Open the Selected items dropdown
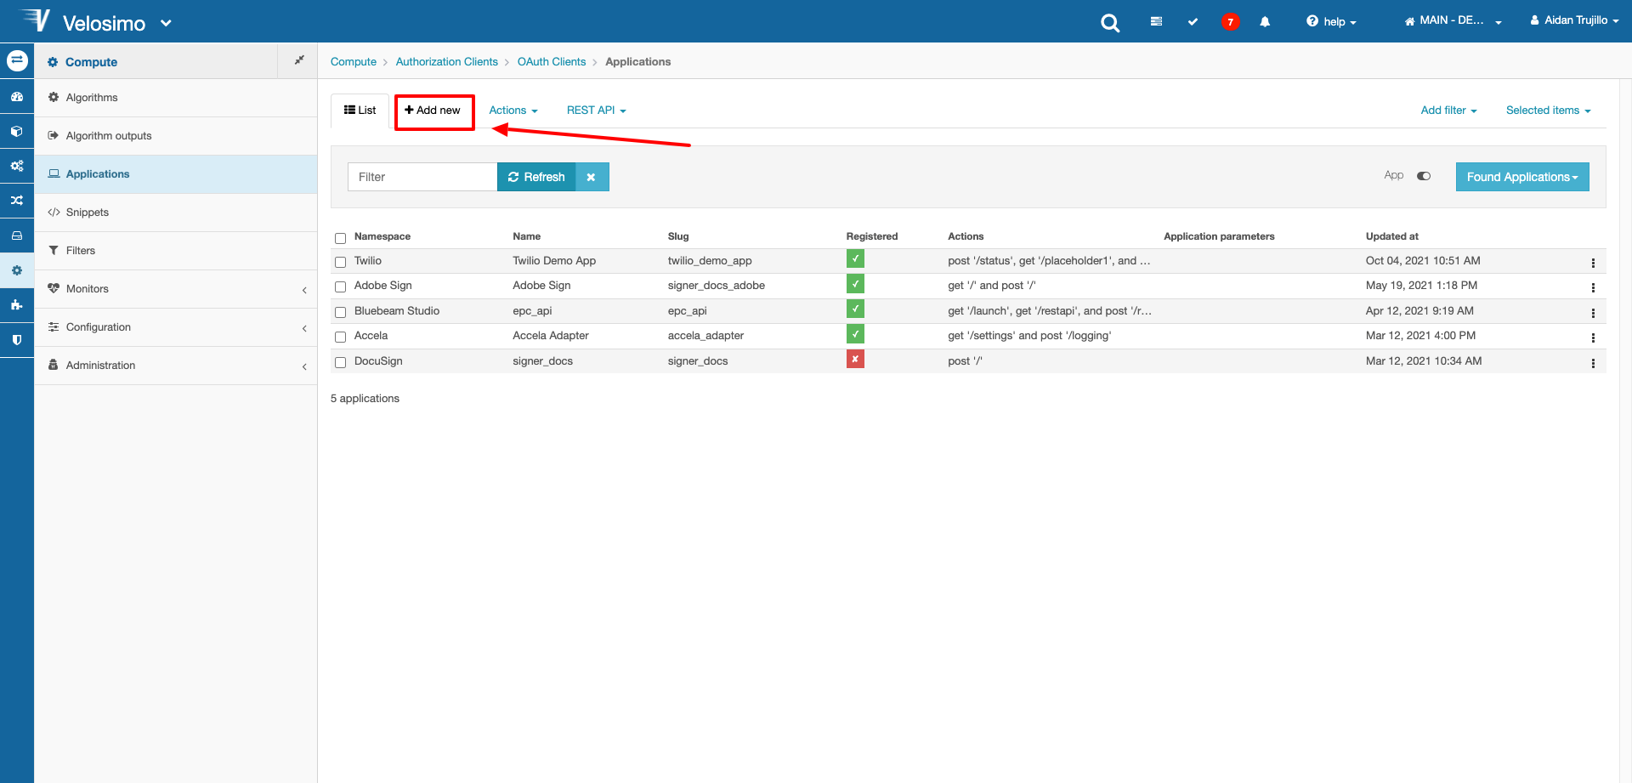The height and width of the screenshot is (783, 1632). [x=1549, y=111]
